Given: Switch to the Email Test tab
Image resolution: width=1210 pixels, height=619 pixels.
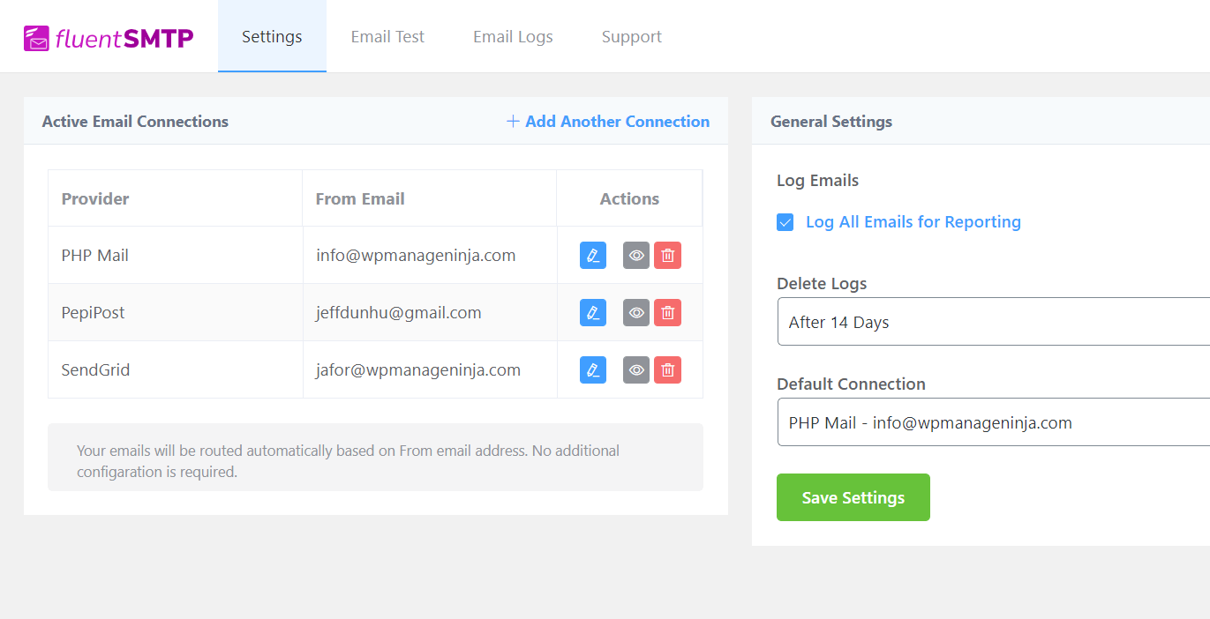Looking at the screenshot, I should (x=387, y=36).
